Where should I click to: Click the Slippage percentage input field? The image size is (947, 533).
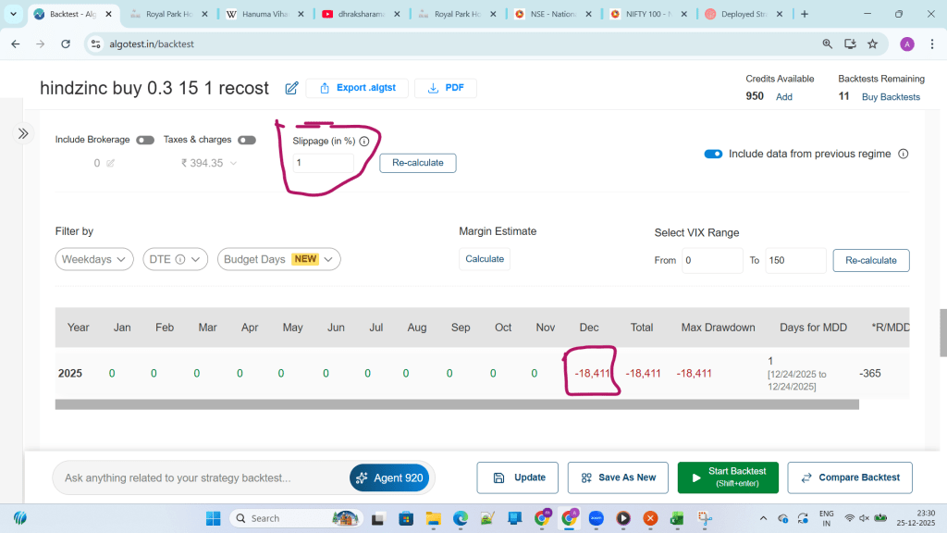click(x=323, y=163)
